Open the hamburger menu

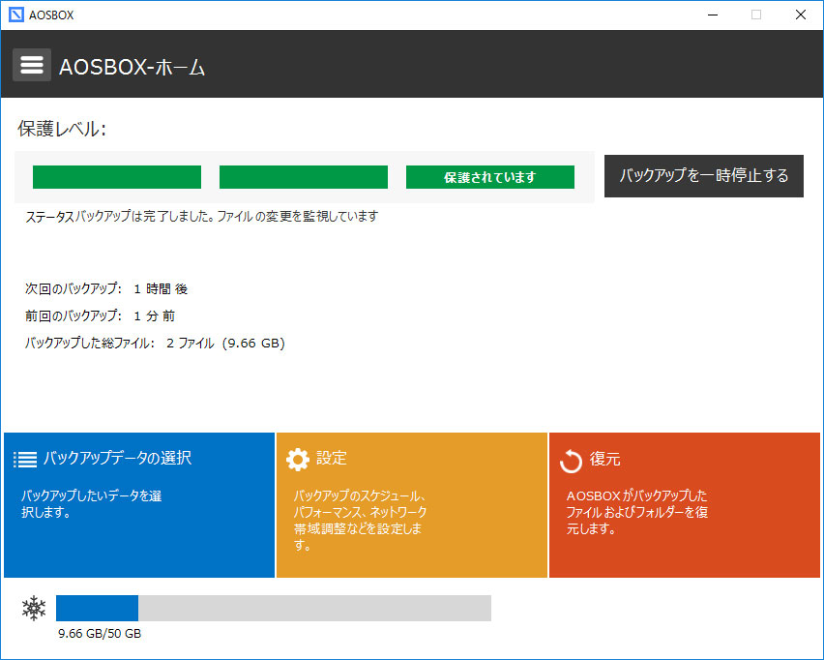tap(32, 65)
